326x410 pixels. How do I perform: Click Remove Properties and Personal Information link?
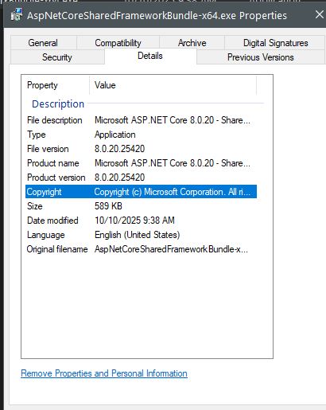pos(104,373)
